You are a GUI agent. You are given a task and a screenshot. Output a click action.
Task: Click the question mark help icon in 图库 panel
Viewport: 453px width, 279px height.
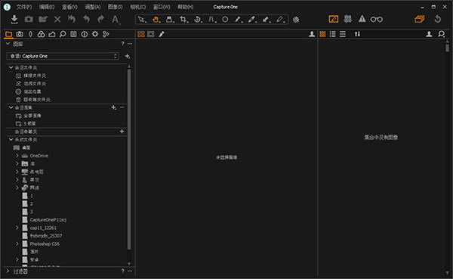click(122, 44)
